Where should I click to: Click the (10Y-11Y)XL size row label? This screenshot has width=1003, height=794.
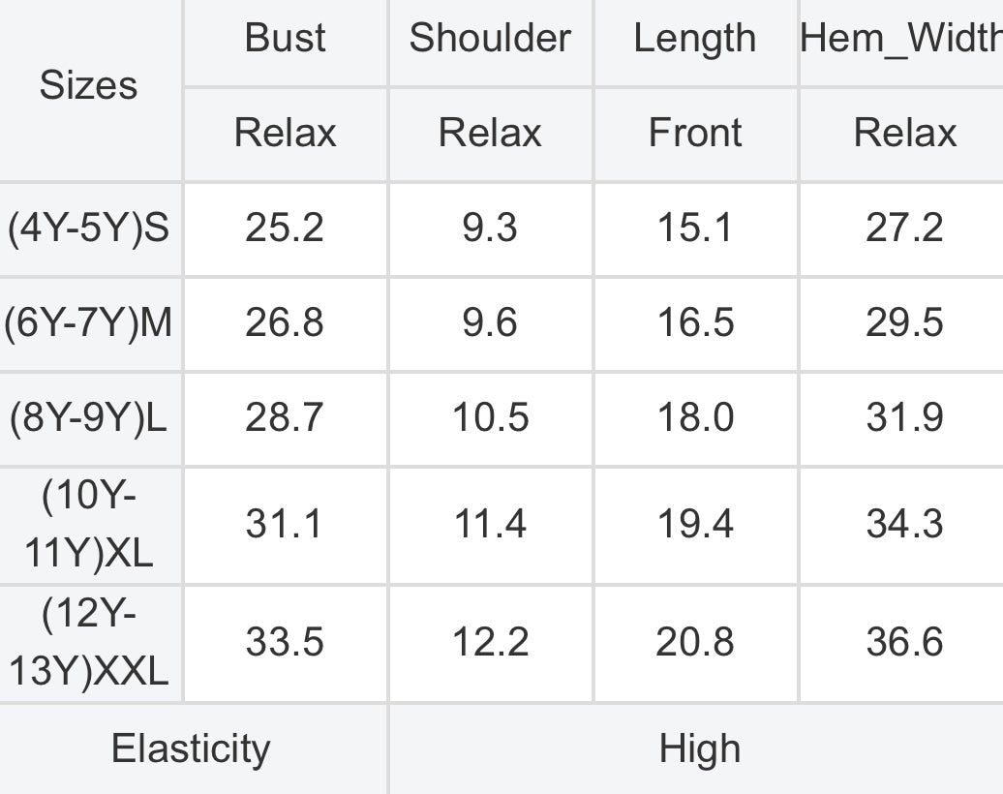pos(89,525)
